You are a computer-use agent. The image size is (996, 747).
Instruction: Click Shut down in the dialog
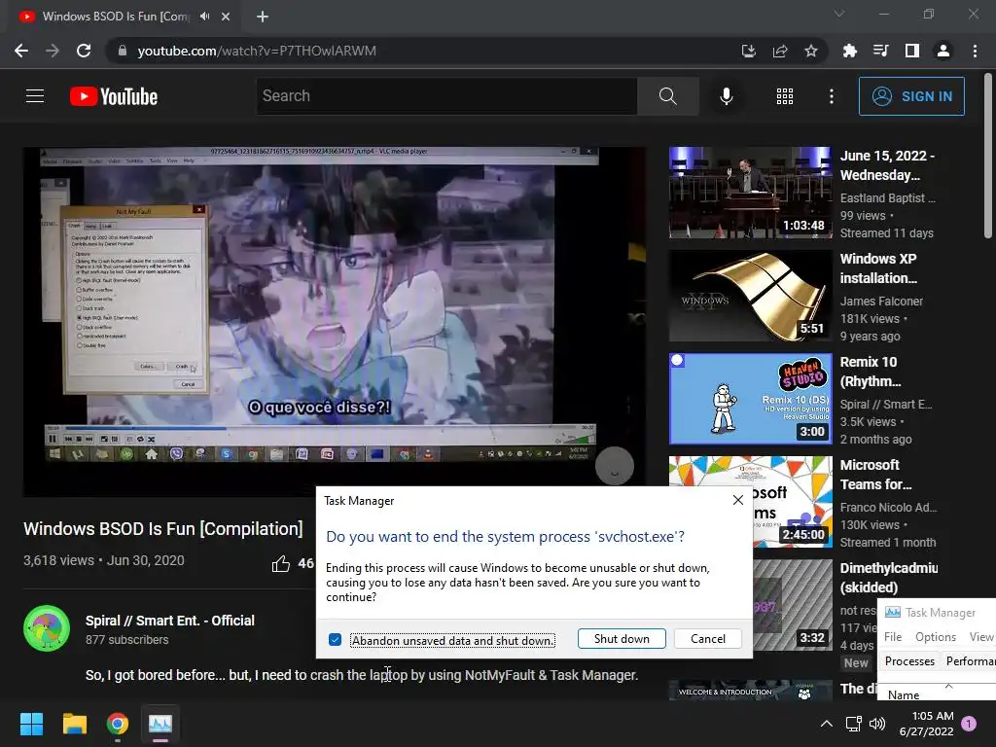pos(622,639)
